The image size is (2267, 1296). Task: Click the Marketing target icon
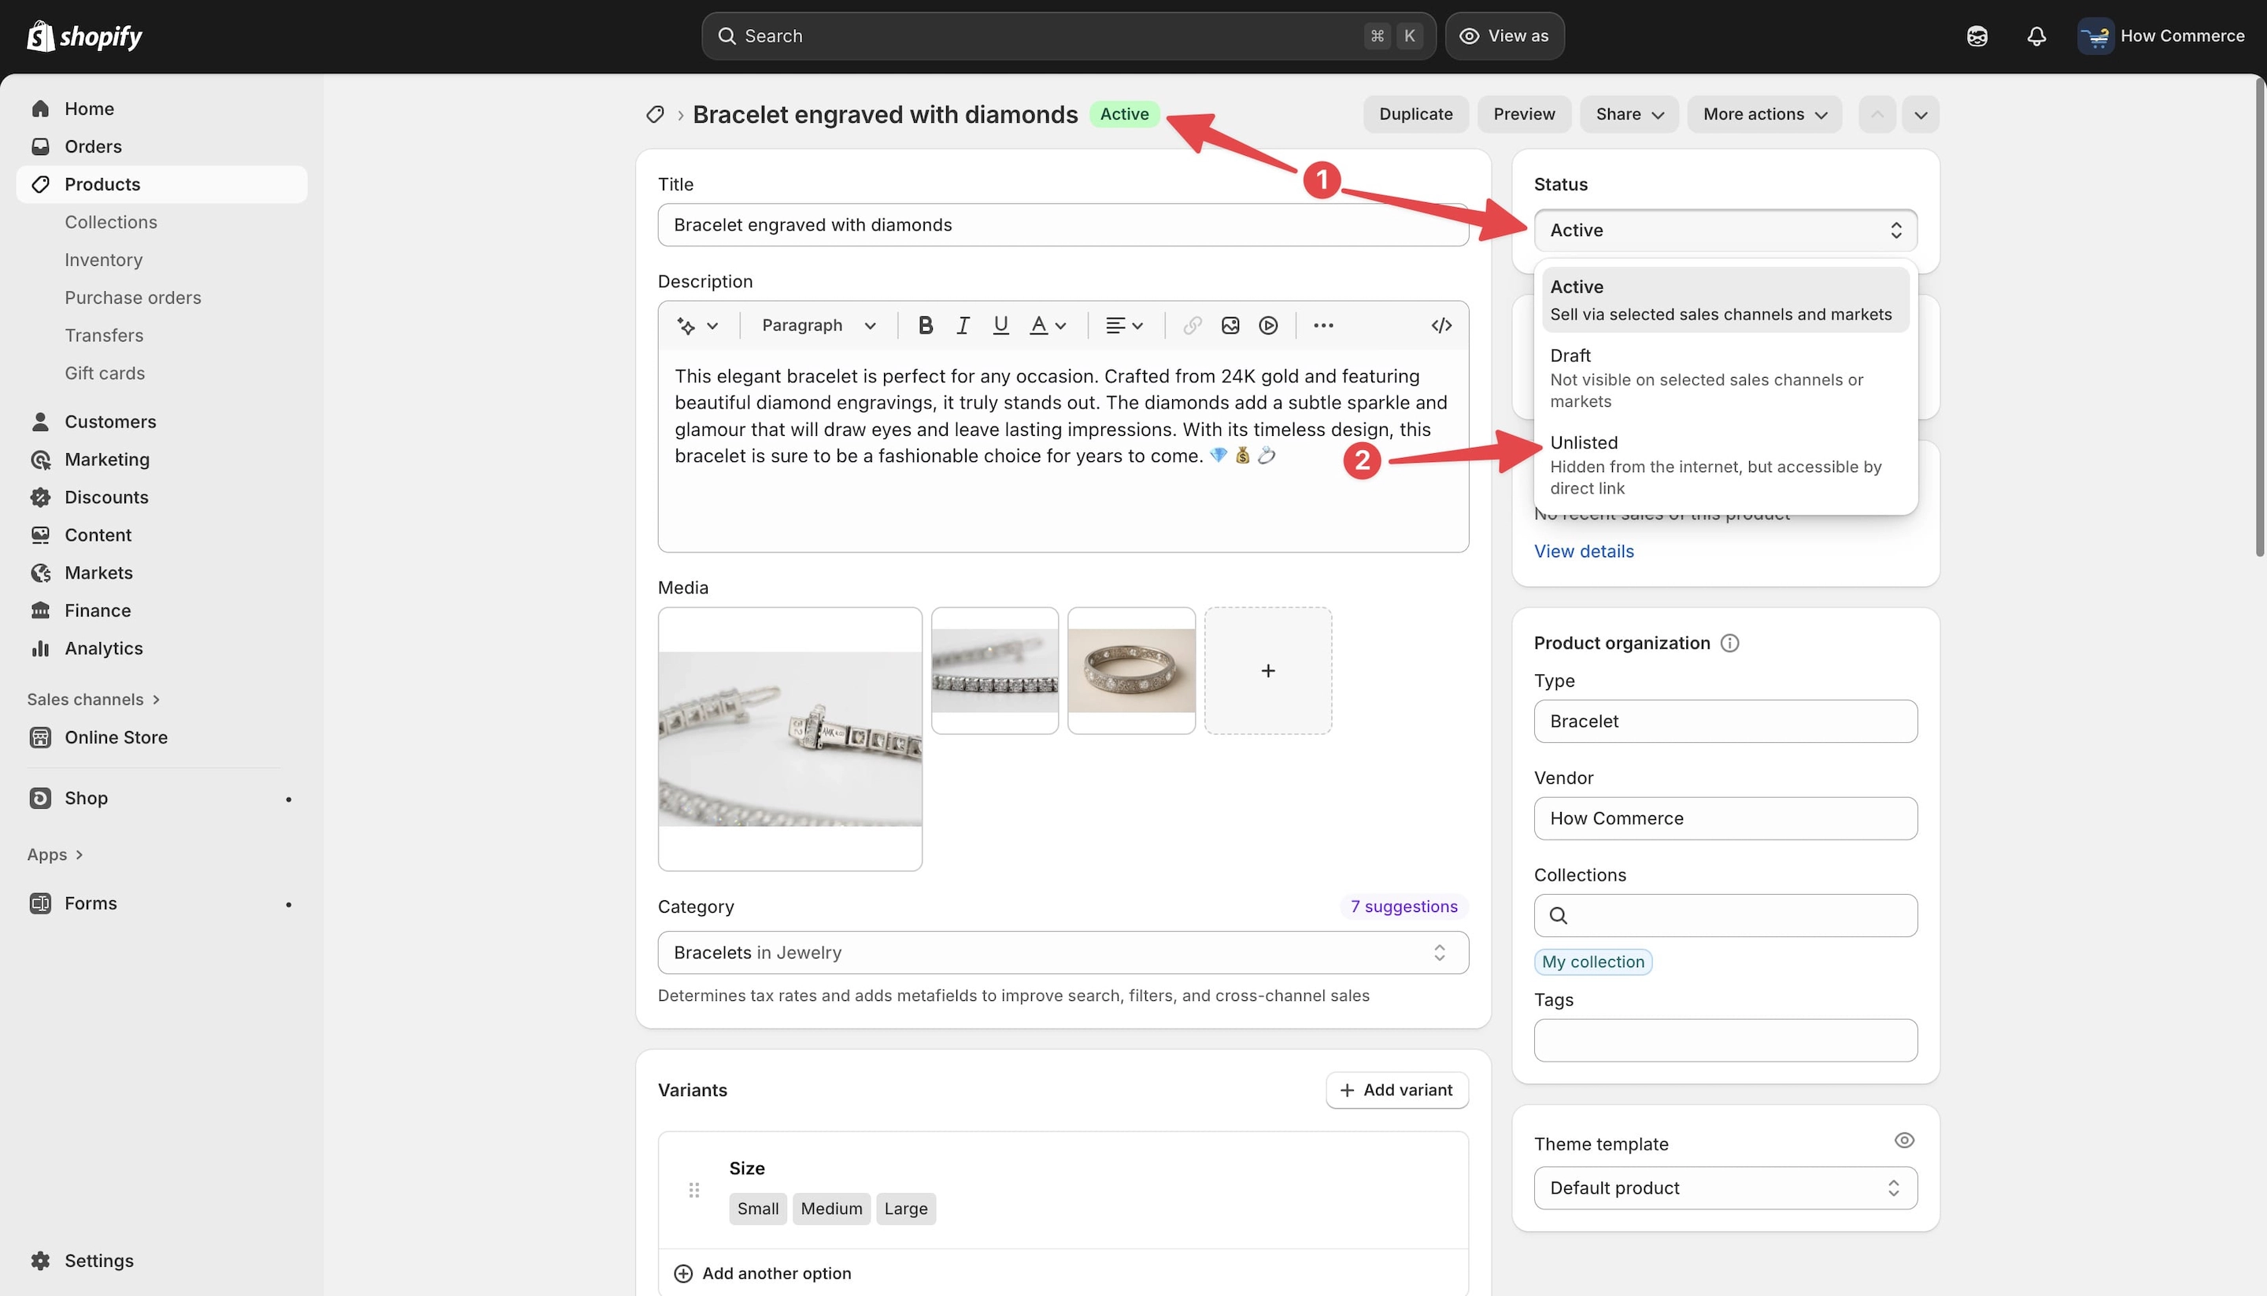pyautogui.click(x=40, y=460)
